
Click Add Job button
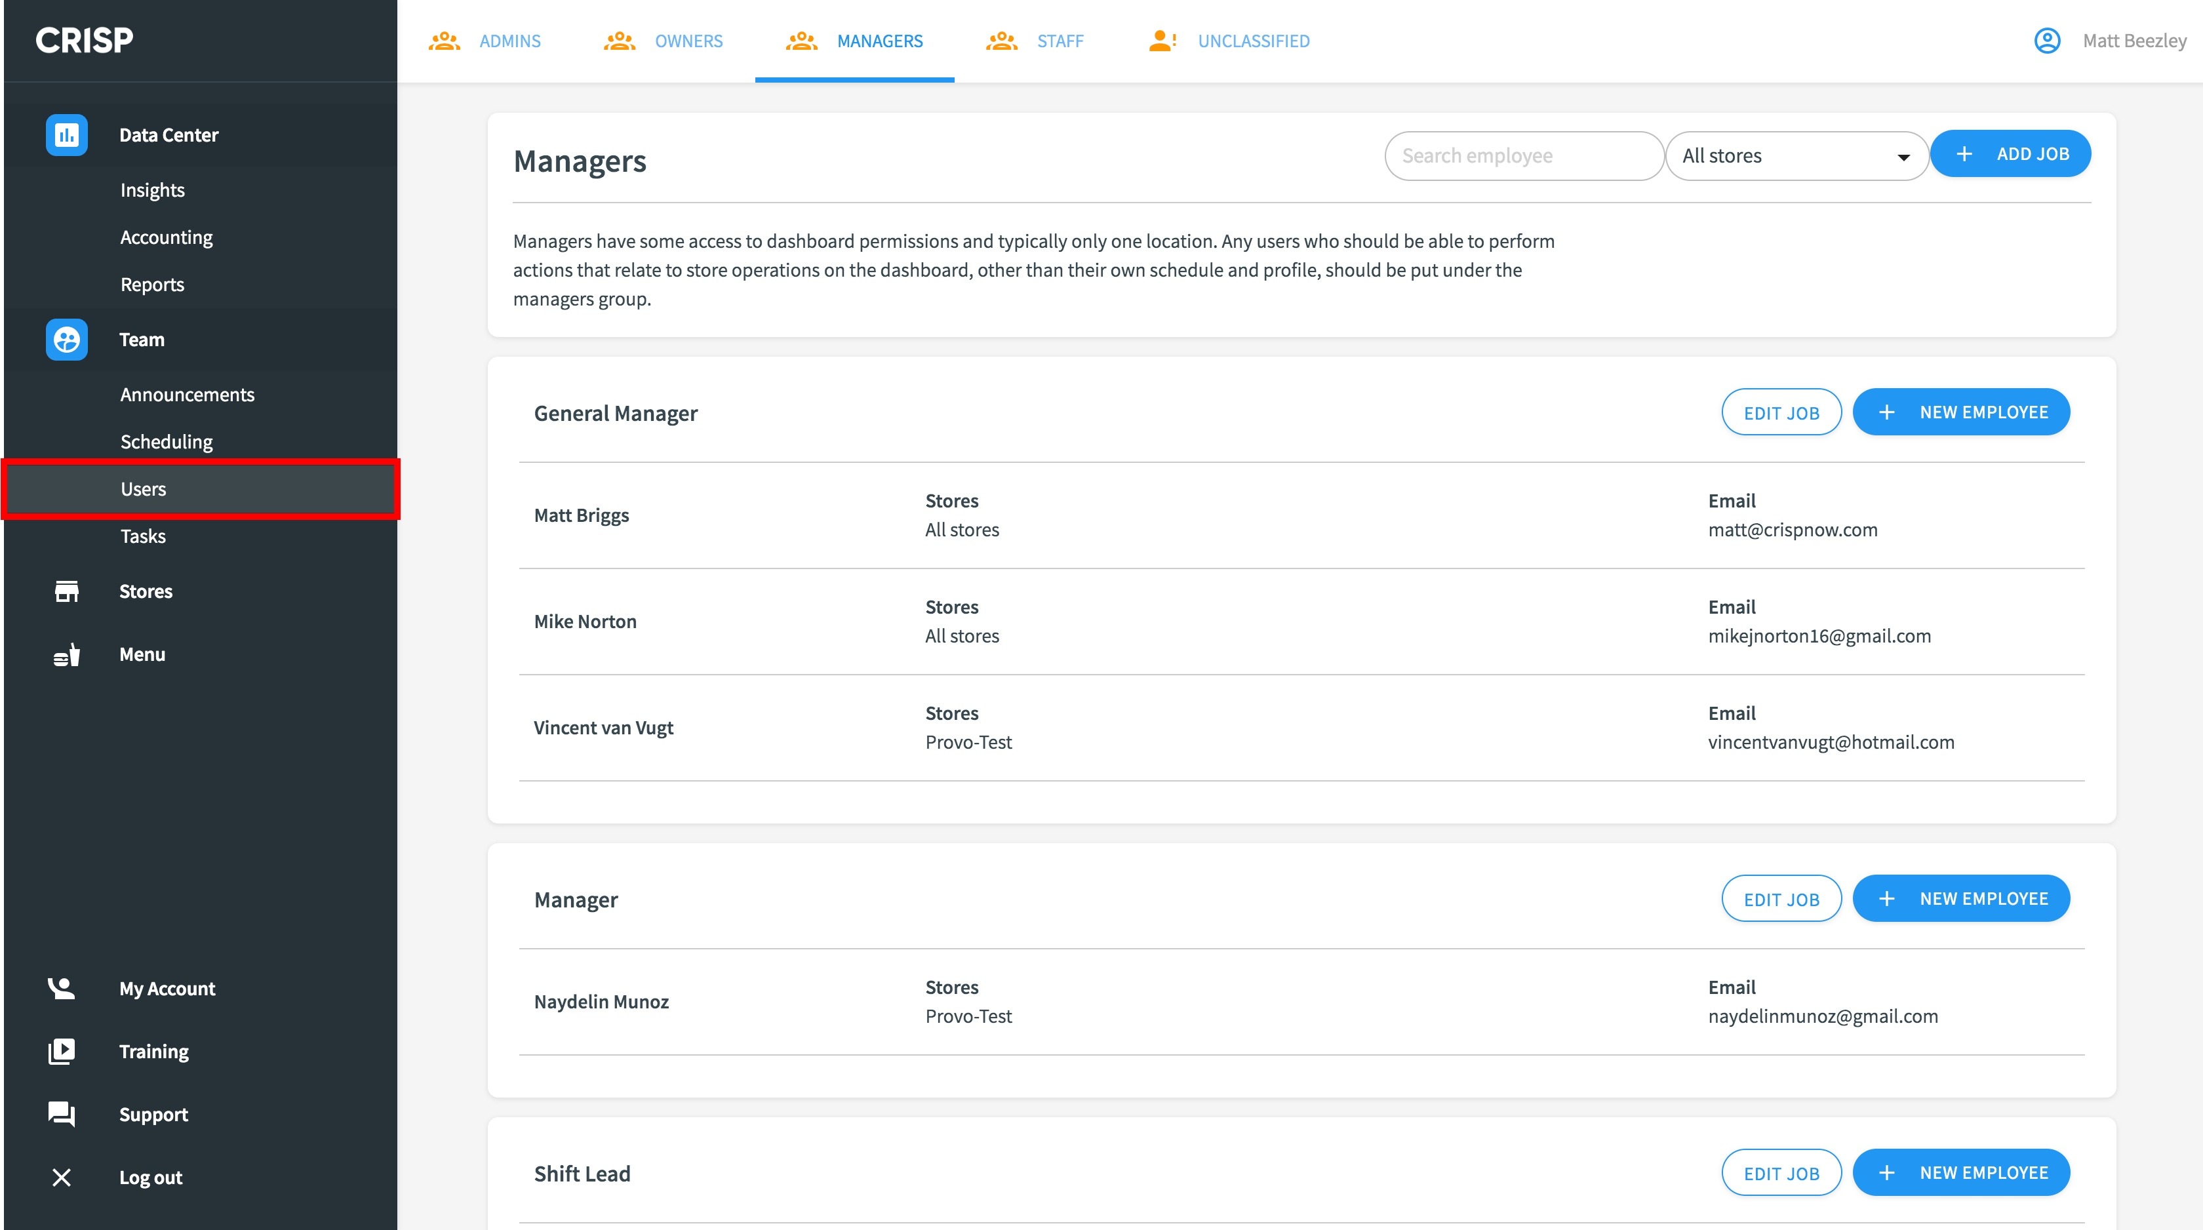[2010, 154]
